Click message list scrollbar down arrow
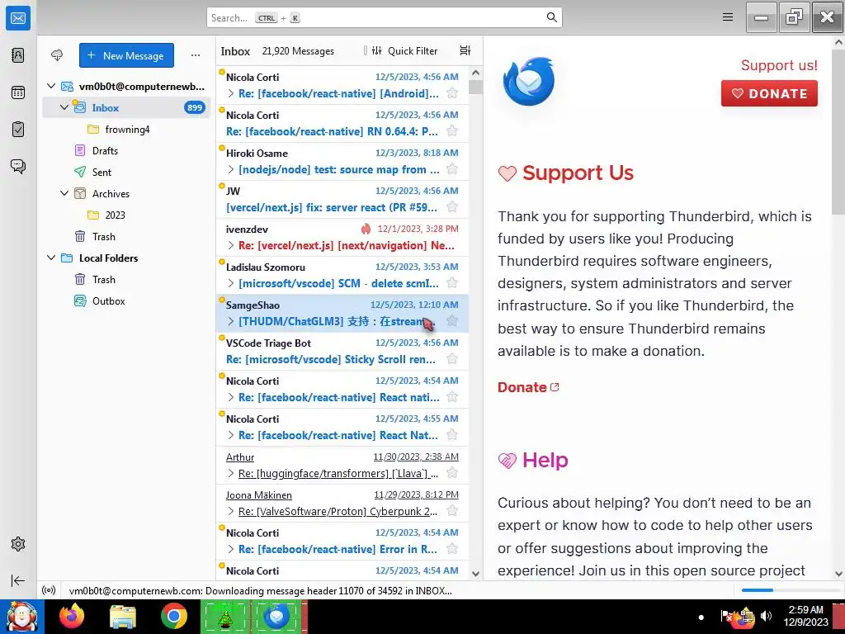 tap(475, 574)
